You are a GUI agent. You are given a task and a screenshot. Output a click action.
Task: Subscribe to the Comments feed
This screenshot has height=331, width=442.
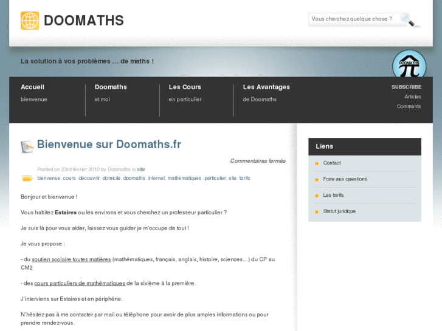coord(409,106)
